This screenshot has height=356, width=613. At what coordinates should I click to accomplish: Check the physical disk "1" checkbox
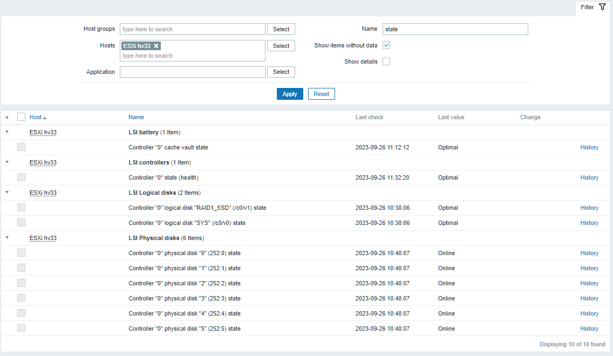[x=22, y=268]
